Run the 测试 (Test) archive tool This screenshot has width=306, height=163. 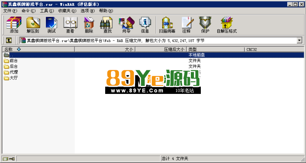click(51, 25)
